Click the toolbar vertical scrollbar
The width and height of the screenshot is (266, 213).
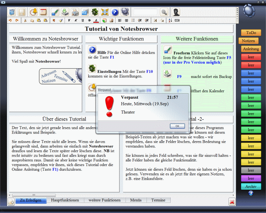pos(237,15)
